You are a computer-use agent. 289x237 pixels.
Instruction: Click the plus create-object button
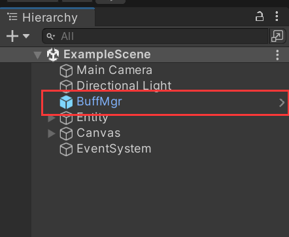pos(12,36)
